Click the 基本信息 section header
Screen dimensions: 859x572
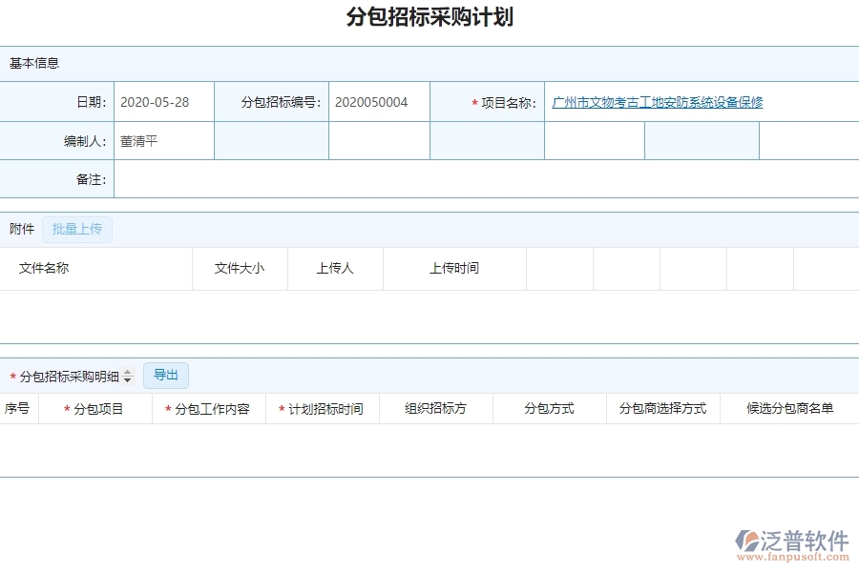[x=33, y=63]
